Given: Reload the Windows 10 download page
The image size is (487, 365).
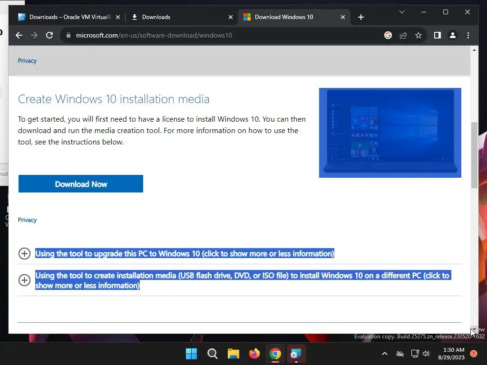Looking at the screenshot, I should [x=49, y=35].
